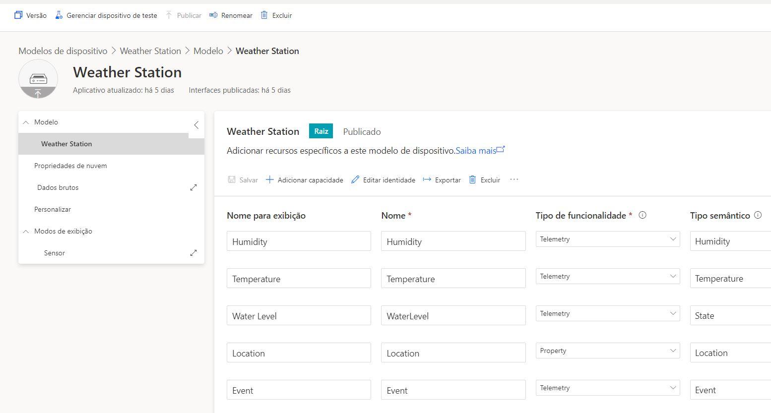771x413 pixels.
Task: Select Personalizar in the sidebar
Action: pyautogui.click(x=53, y=209)
